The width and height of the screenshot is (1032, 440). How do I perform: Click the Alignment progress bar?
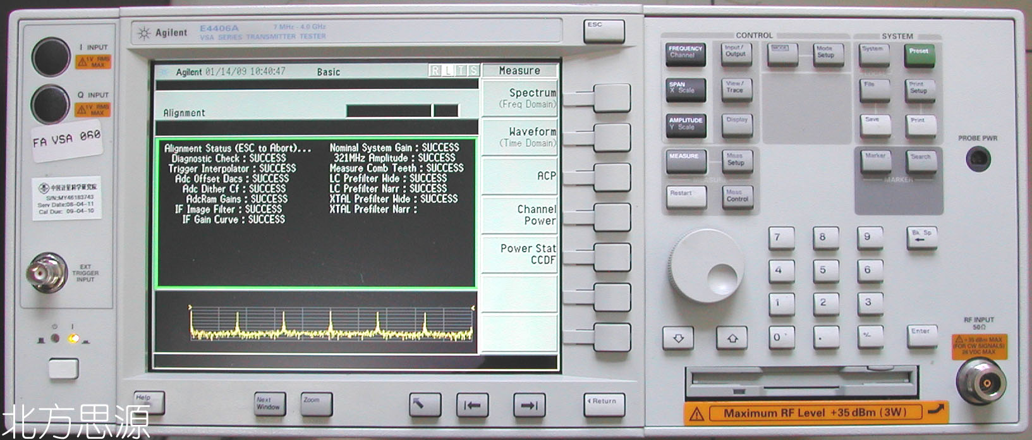pyautogui.click(x=402, y=111)
